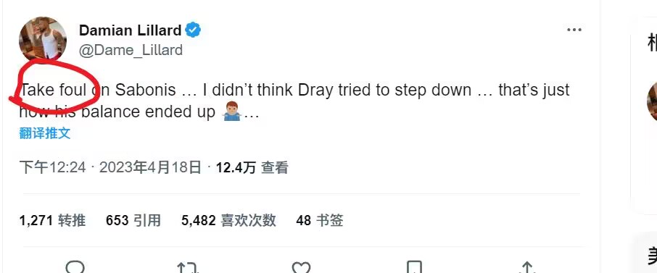View the 653 引用 quotes list
Viewport: 657px width, 273px height.
(133, 220)
